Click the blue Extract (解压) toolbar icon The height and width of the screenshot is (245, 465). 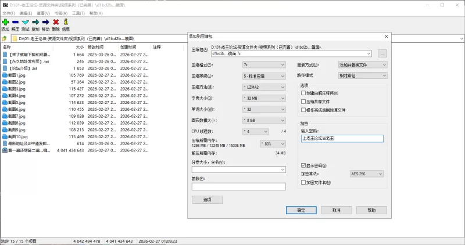pos(16,22)
